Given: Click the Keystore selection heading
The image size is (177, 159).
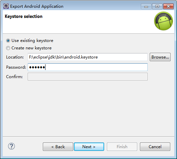Looking at the screenshot, I should [24, 17].
